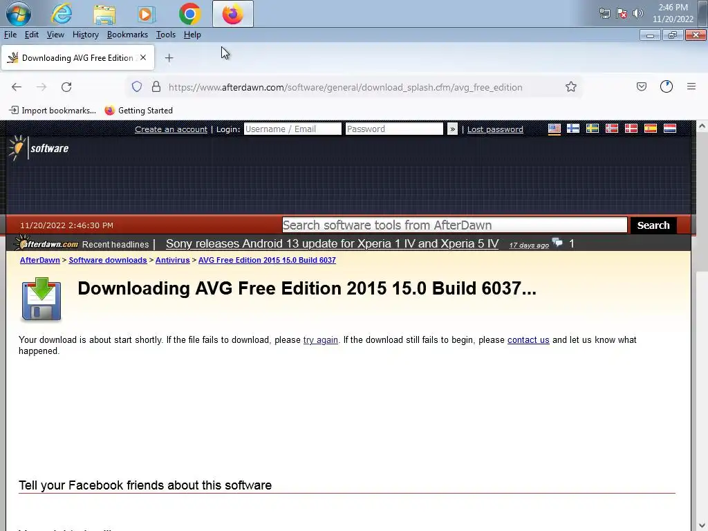
Task: Click the Create an account link
Action: 171,129
